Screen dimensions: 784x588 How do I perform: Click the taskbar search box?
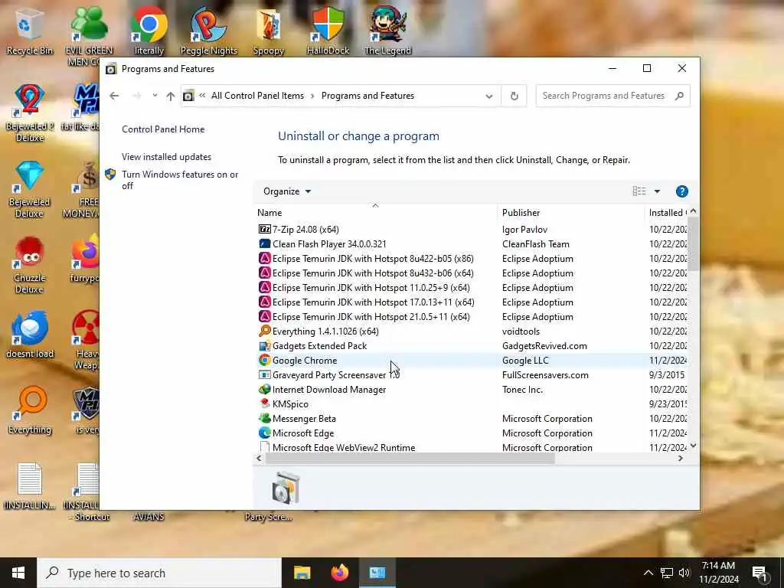point(159,573)
